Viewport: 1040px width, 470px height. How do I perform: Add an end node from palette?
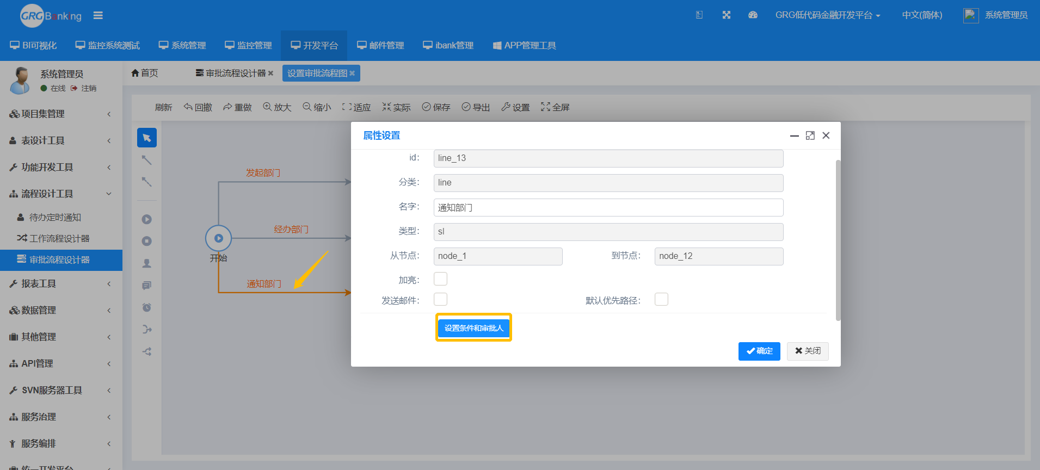pos(147,241)
